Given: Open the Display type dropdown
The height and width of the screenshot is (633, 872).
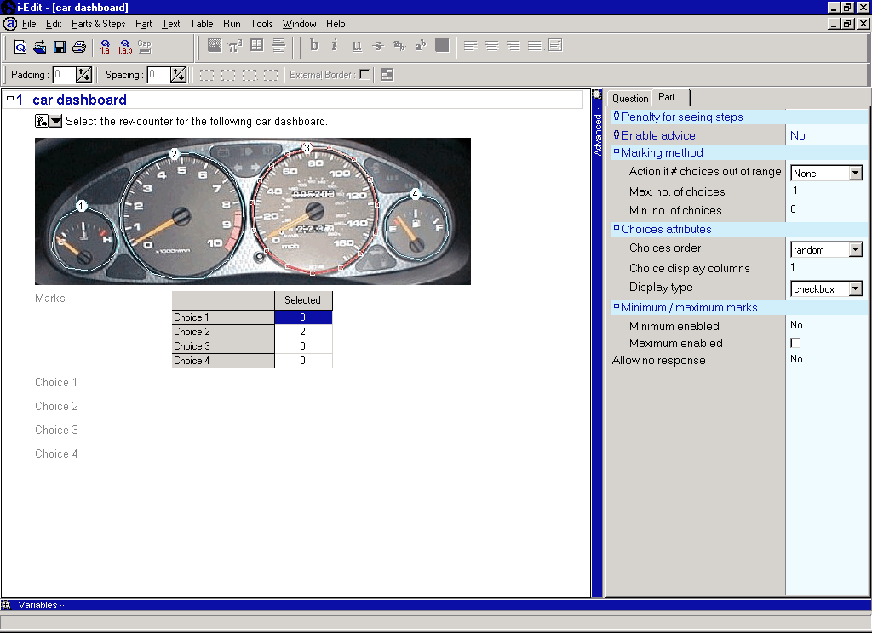Looking at the screenshot, I should click(855, 289).
